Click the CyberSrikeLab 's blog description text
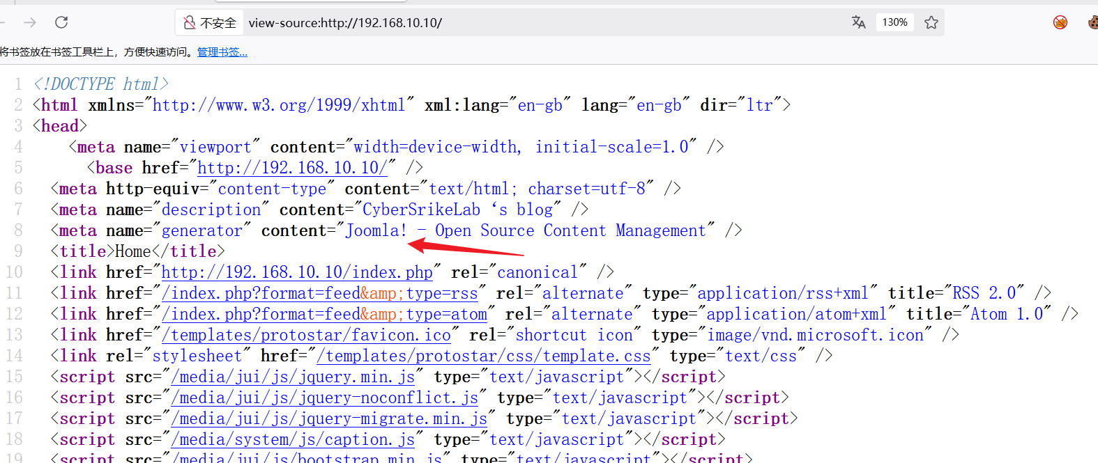 (x=457, y=210)
